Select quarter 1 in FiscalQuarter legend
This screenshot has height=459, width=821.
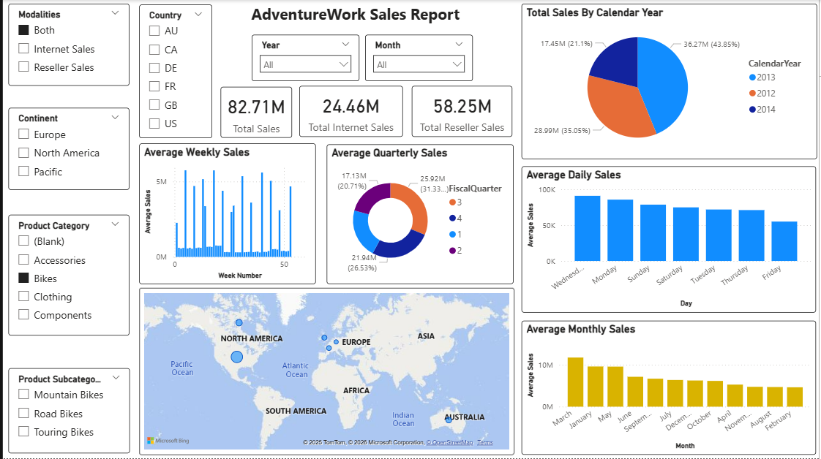coord(456,234)
